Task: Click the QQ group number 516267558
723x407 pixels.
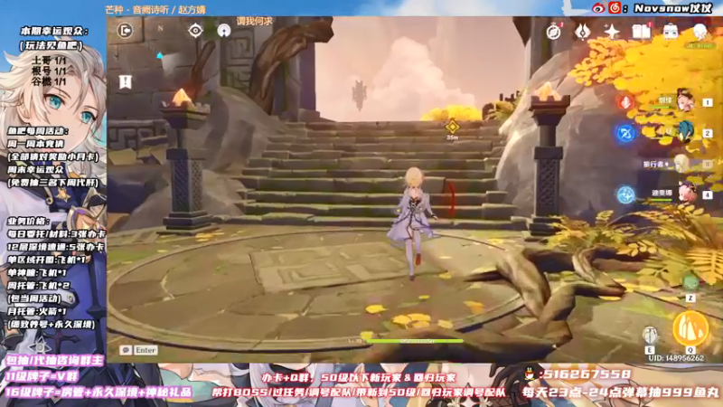Action: tap(585, 374)
